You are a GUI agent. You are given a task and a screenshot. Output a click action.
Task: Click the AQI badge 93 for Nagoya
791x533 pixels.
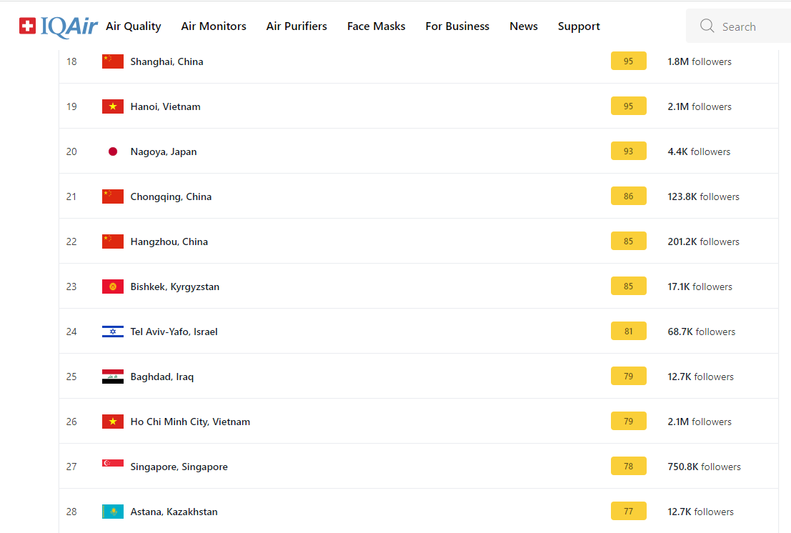628,151
